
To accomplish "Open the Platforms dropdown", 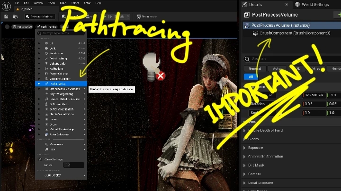I will pos(147,17).
